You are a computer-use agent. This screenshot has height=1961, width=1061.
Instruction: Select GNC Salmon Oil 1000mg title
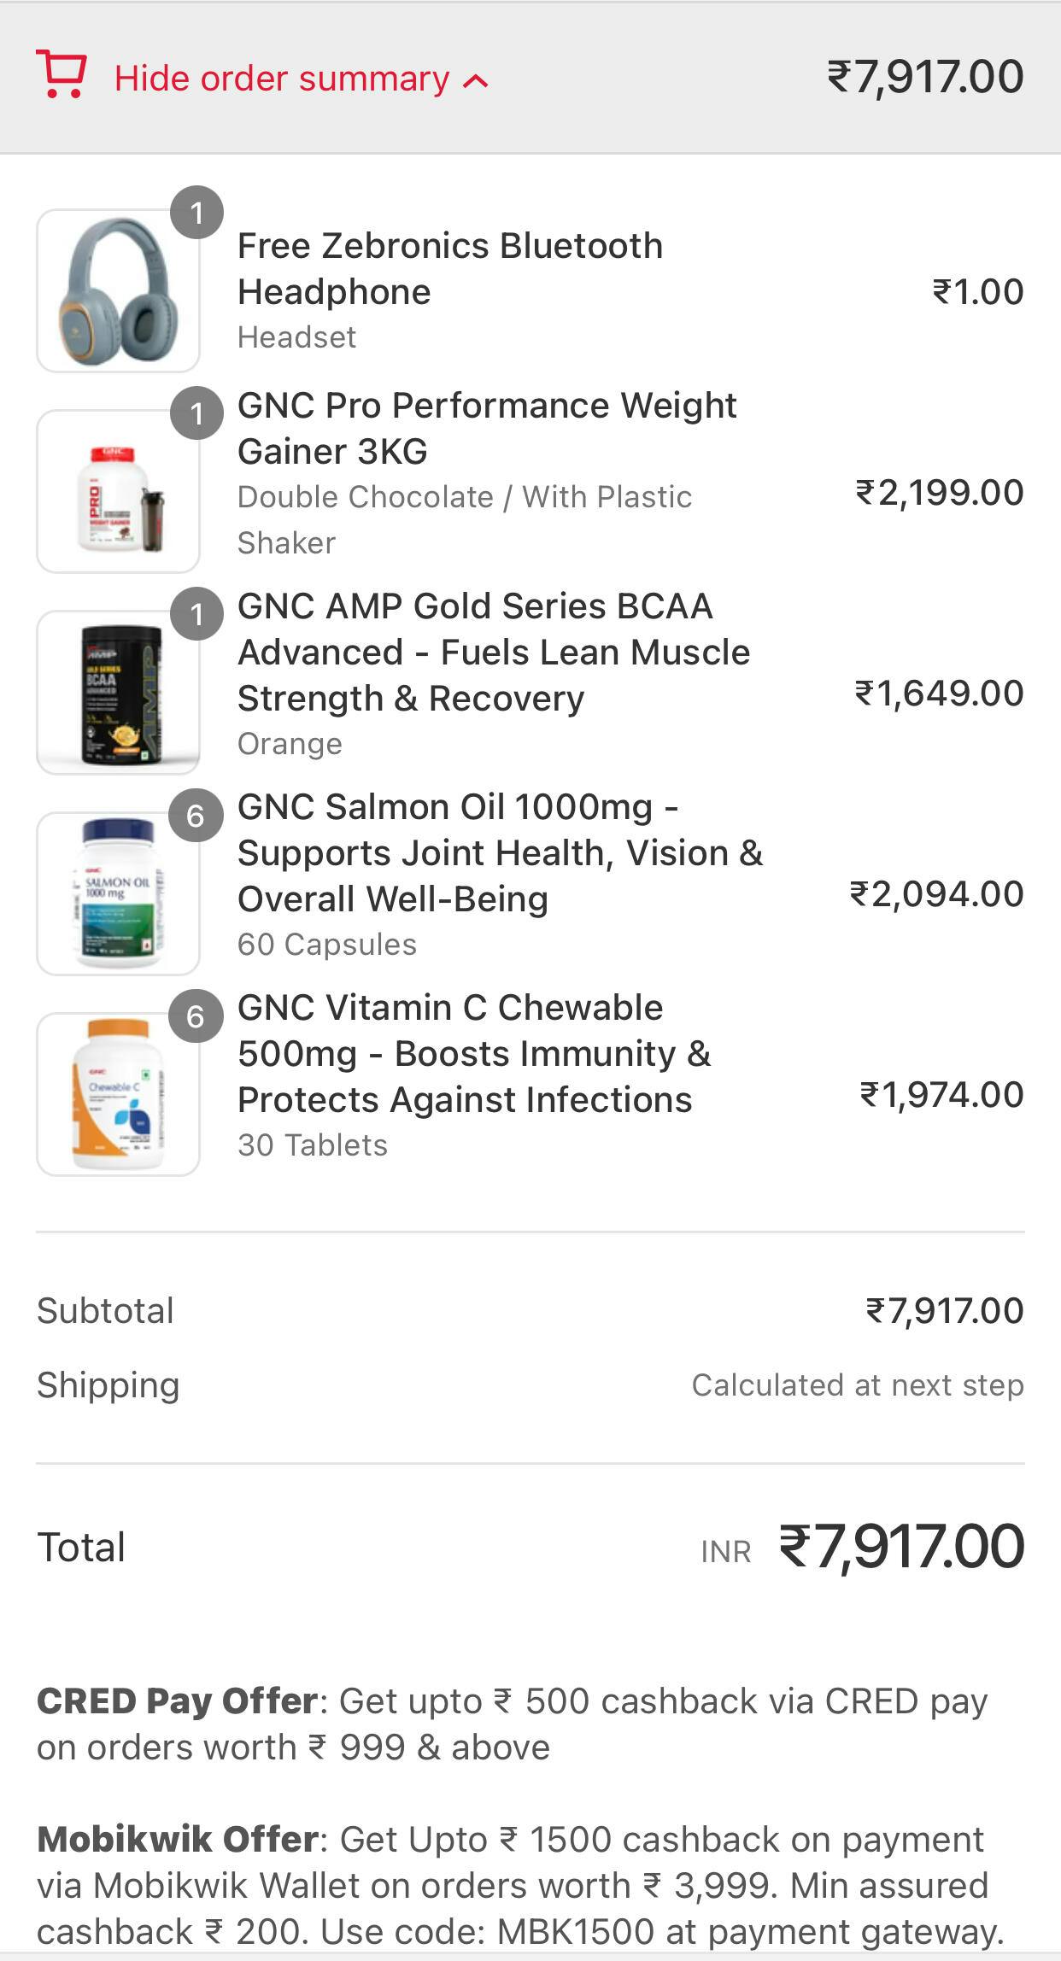(500, 852)
